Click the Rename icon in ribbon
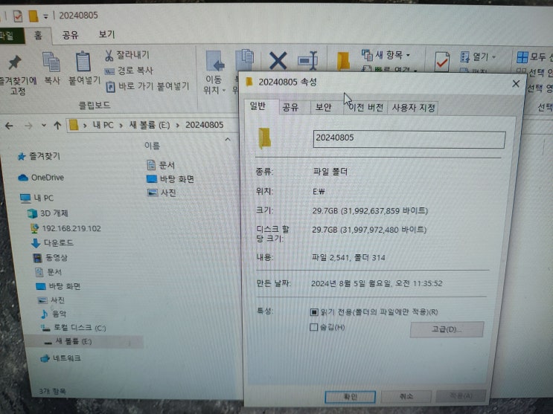The width and height of the screenshot is (553, 414). pos(307,61)
